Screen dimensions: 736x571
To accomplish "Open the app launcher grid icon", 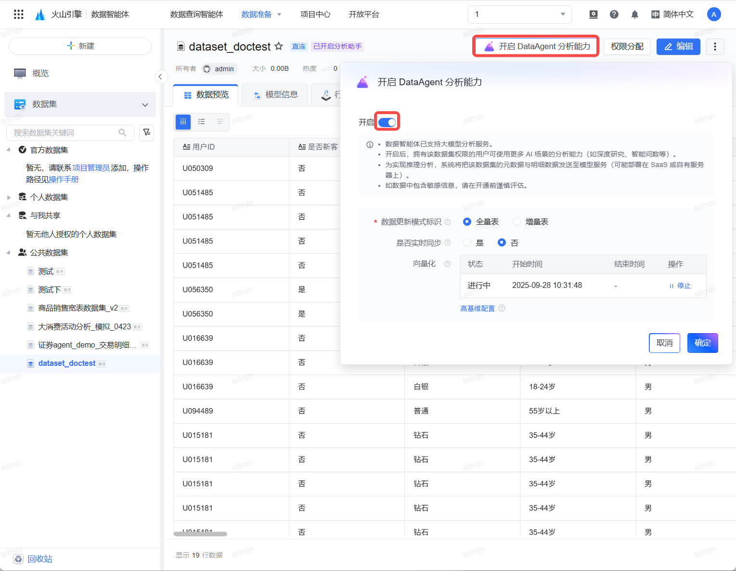I will tap(19, 14).
